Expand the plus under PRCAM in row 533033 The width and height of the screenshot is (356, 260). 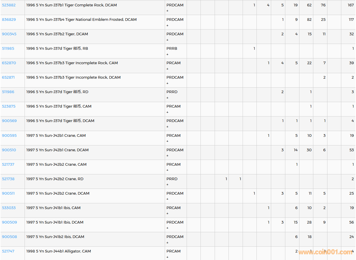click(x=167, y=214)
